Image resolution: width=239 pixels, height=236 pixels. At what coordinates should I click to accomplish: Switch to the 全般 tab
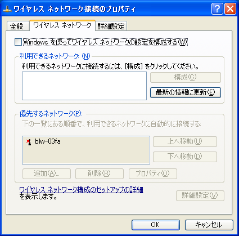(17, 26)
